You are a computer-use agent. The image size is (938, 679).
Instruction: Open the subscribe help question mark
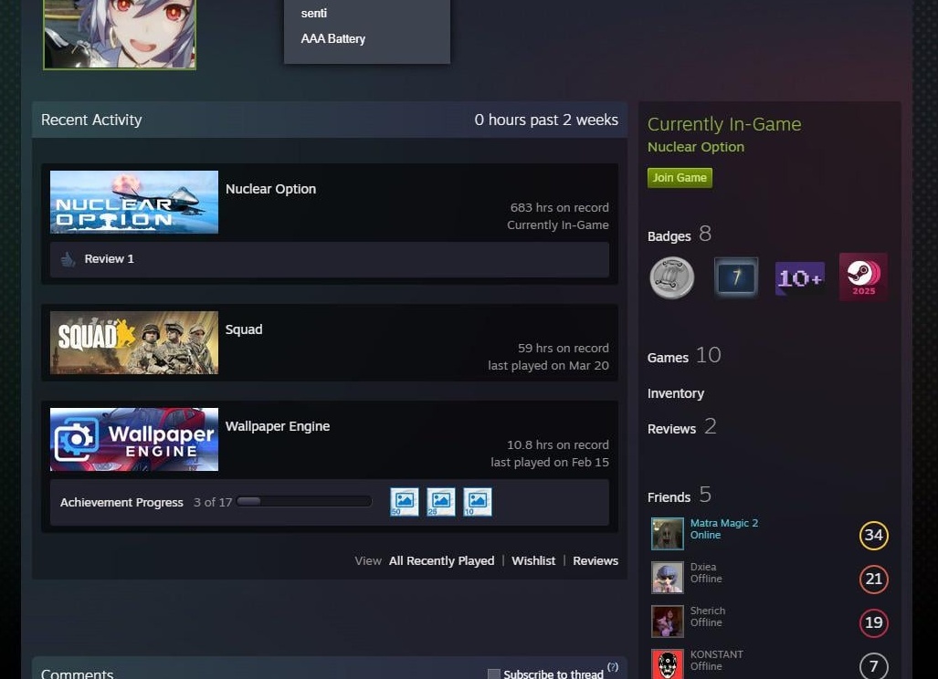click(x=613, y=667)
